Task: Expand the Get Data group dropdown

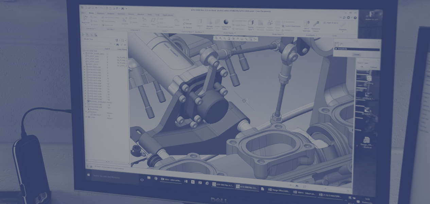Action: tap(110, 29)
